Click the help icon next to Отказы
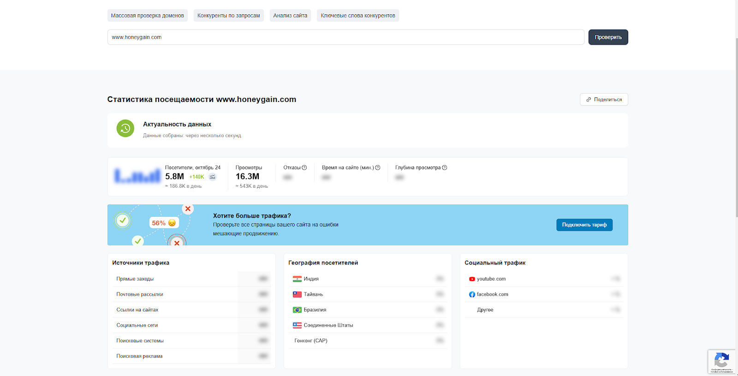 (x=304, y=167)
